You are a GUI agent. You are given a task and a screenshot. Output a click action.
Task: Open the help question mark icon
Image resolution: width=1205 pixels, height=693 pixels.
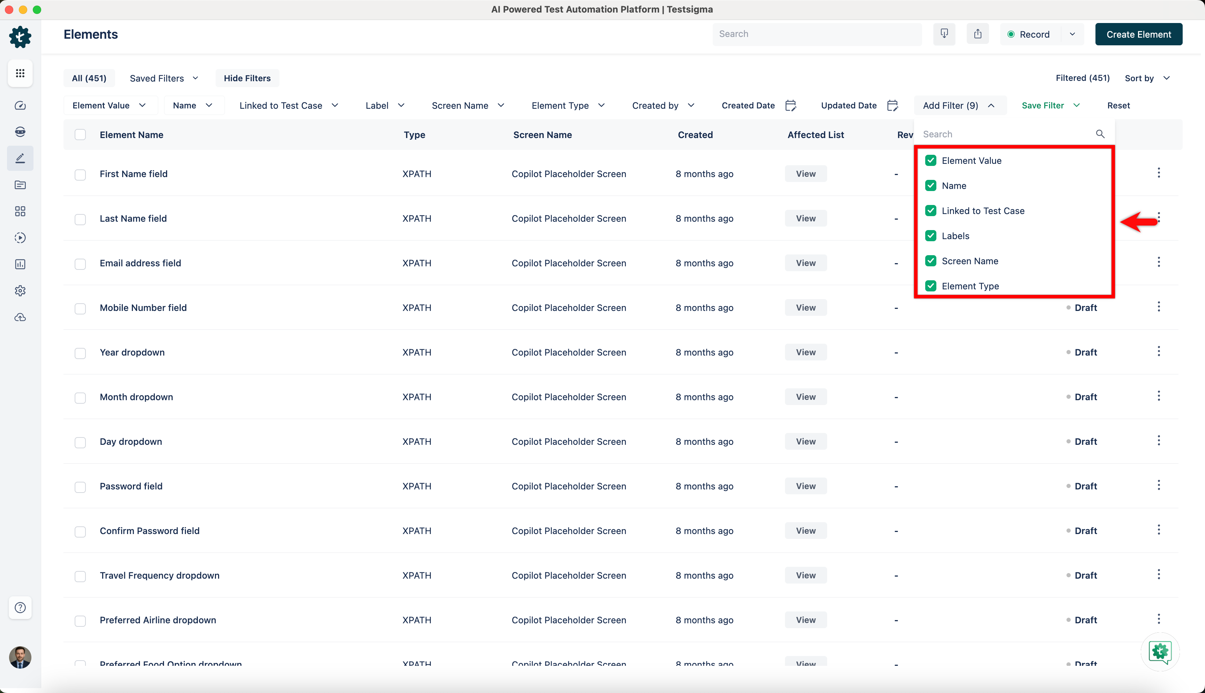coord(20,607)
